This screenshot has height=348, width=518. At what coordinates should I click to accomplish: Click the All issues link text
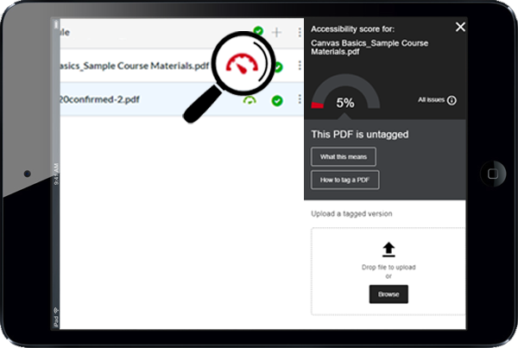tap(431, 100)
